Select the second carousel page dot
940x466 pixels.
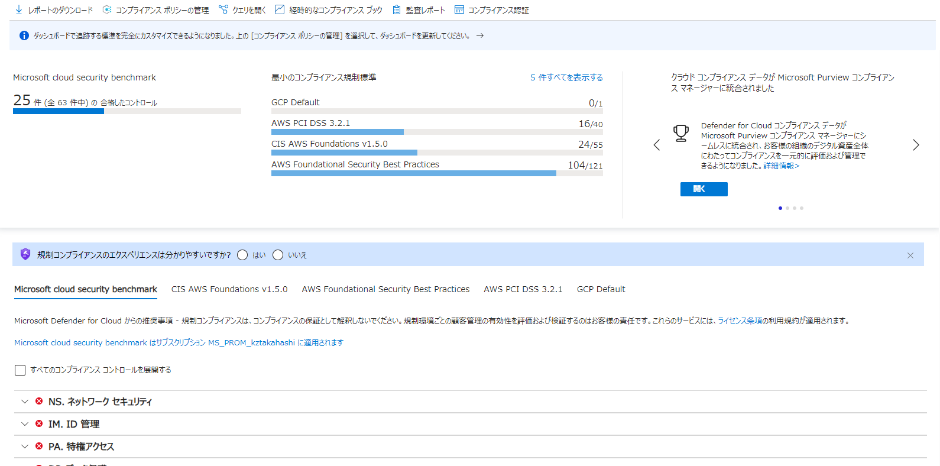(787, 208)
